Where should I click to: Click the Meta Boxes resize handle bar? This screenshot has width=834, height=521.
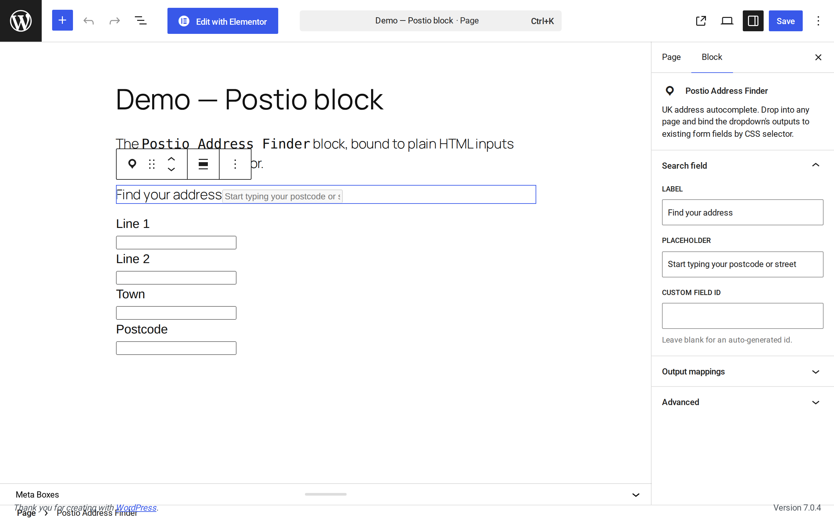[326, 494]
